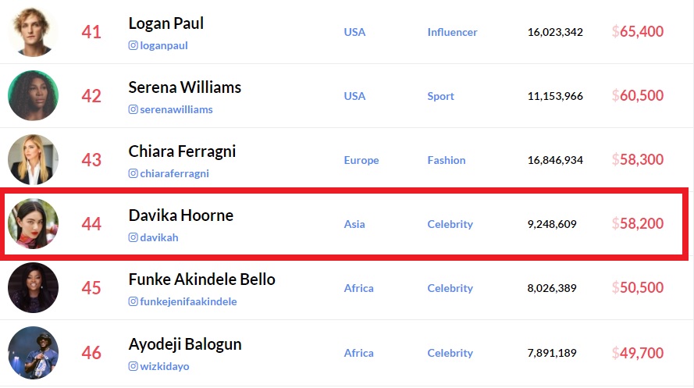This screenshot has width=694, height=388.
Task: Filter by Influencer category in Logan Paul row
Action: click(x=452, y=32)
